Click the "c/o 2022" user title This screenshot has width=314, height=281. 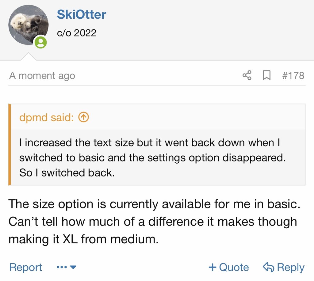(x=77, y=33)
